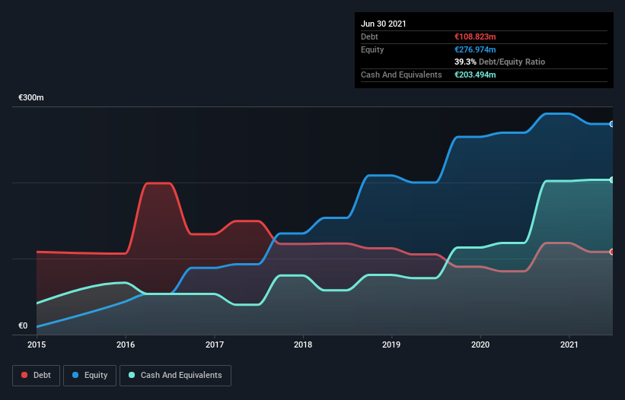Click the €203.494m cash value
This screenshot has height=400, width=625.
point(475,75)
